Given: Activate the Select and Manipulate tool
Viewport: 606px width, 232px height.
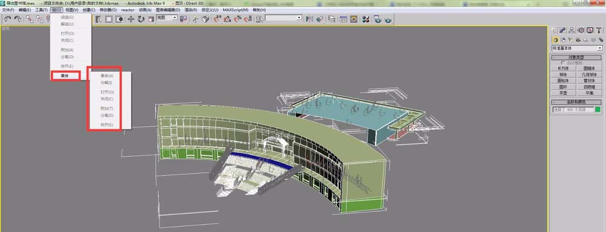Looking at the screenshot, I should [196, 19].
